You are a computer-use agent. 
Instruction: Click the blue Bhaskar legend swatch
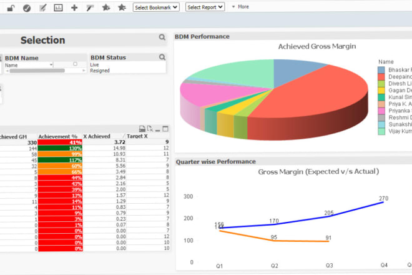pyautogui.click(x=381, y=70)
